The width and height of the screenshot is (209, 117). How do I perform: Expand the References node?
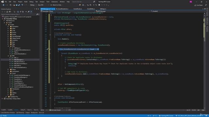pos(4,21)
